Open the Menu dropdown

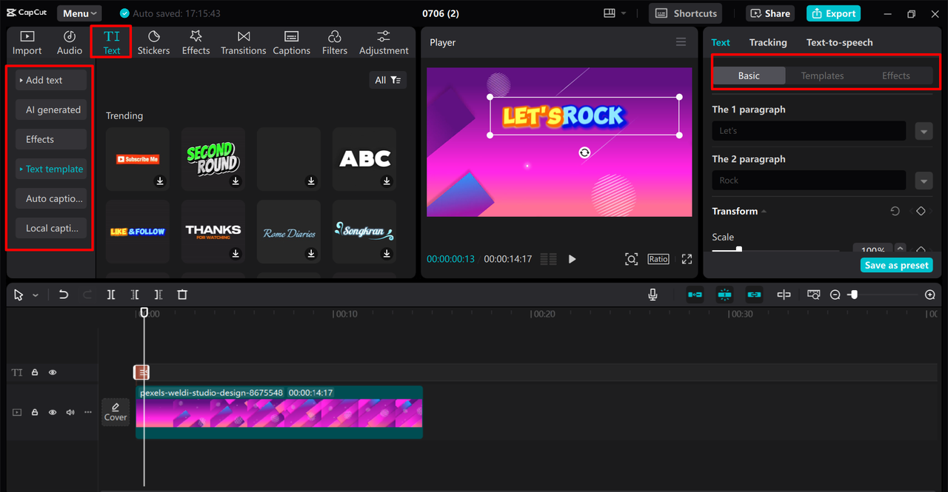[x=79, y=13]
